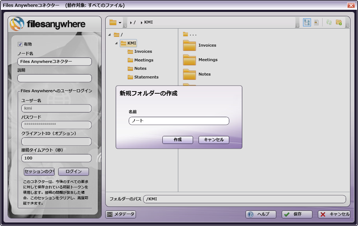The image size is (358, 226).
Task: Click the root slash breadcrumb
Action: (135, 22)
